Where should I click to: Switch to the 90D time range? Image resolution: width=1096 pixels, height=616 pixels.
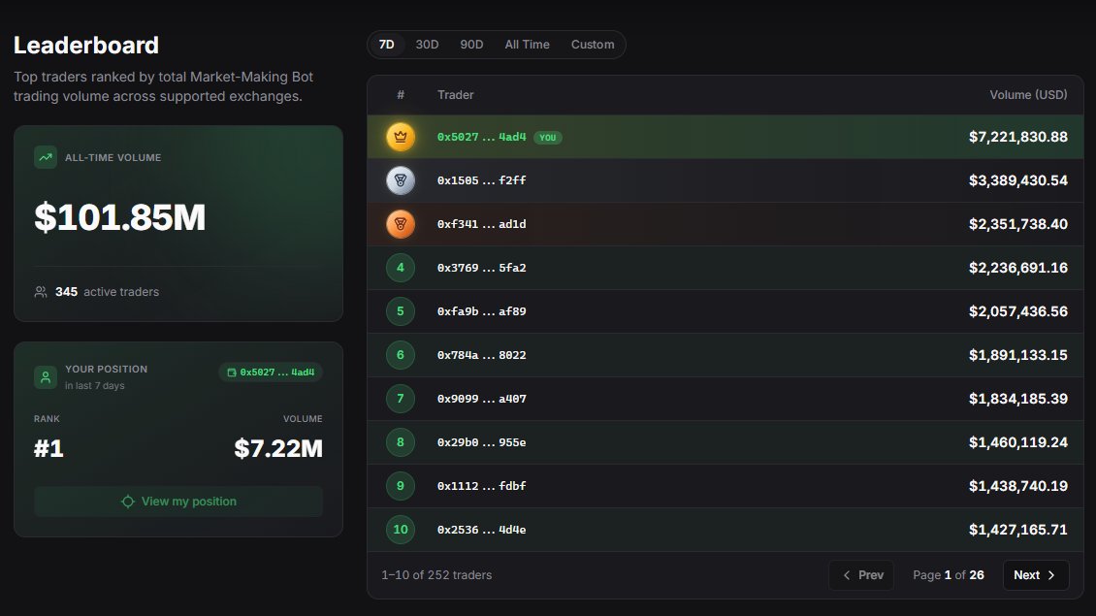(471, 45)
